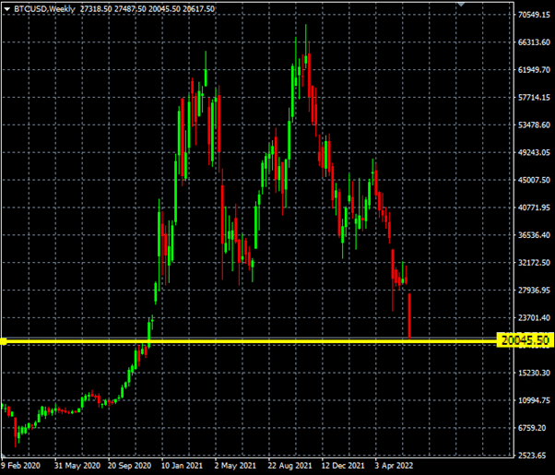Click the gray chart shift marker triangle
Image resolution: width=555 pixels, height=475 pixels.
[463, 6]
